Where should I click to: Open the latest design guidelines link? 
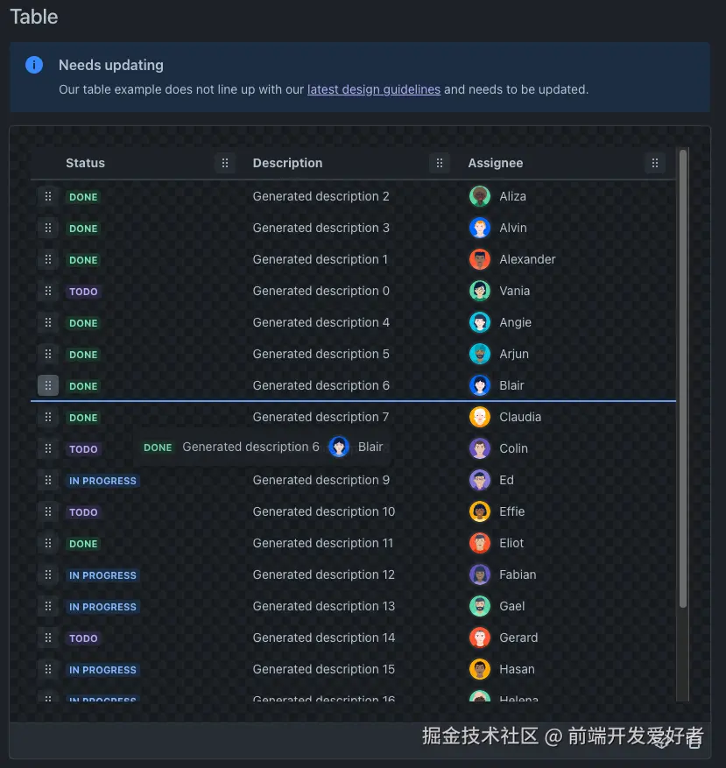[x=374, y=89]
